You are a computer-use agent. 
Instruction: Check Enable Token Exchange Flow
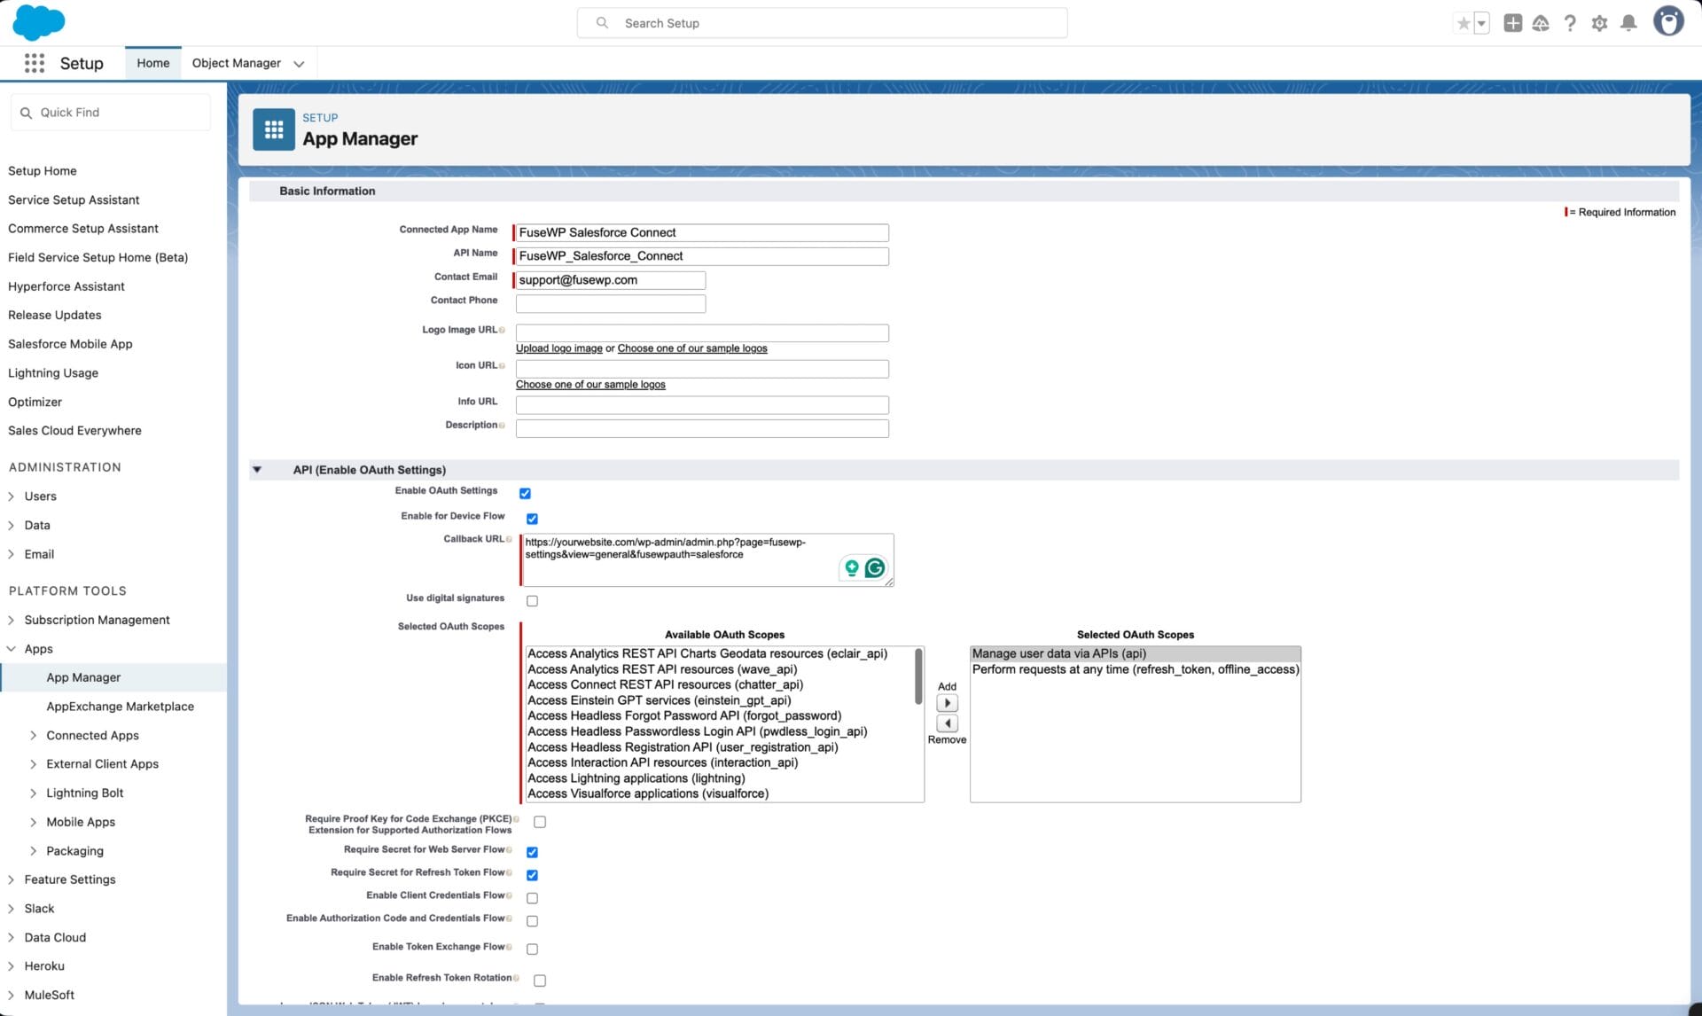coord(532,950)
